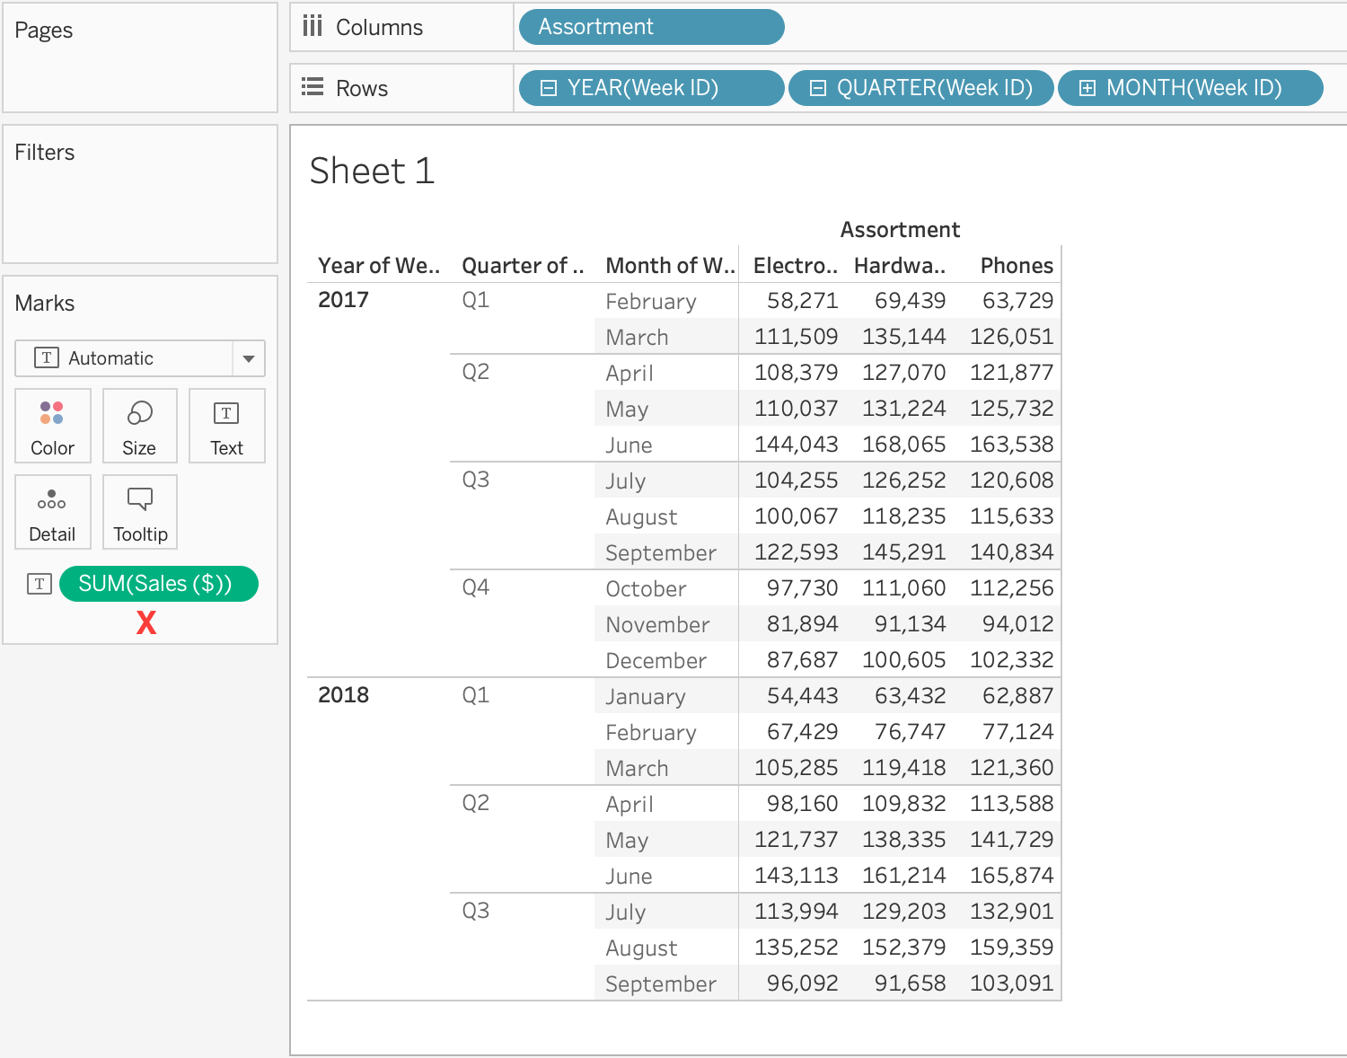This screenshot has width=1347, height=1058.
Task: Click the 2017 year label
Action: [344, 300]
